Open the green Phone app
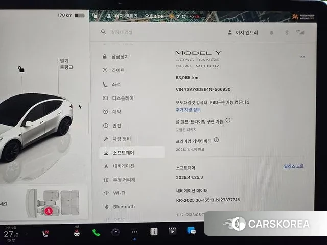This screenshot has width=327, height=245. coord(96,233)
